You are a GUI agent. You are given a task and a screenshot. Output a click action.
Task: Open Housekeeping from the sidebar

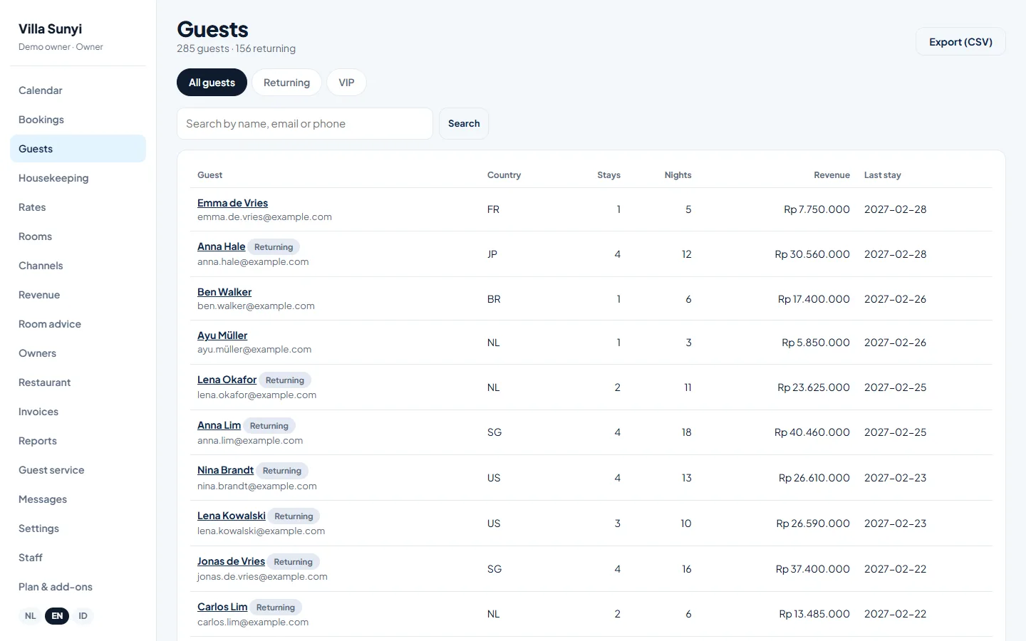coord(78,178)
